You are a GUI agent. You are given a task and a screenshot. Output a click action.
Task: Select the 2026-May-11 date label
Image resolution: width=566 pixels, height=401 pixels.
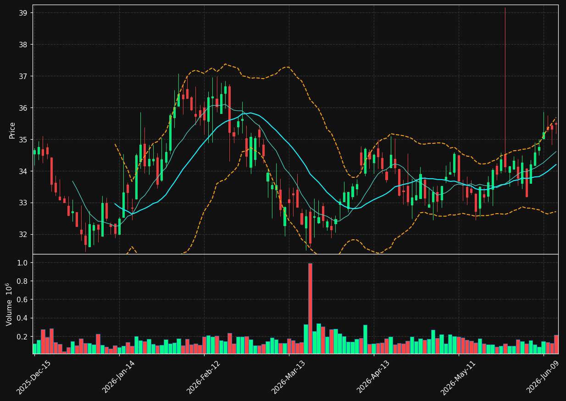pos(458,377)
